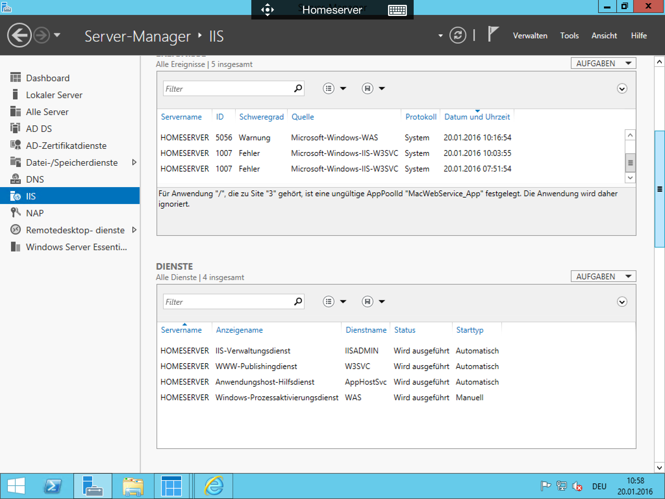Select the 5056 Warnung event row
Viewport: 665px width, 499px height.
391,138
